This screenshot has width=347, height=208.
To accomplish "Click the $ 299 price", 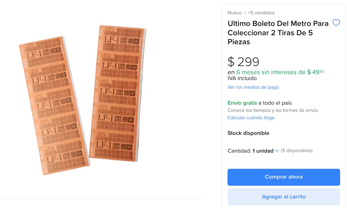I will tap(243, 62).
